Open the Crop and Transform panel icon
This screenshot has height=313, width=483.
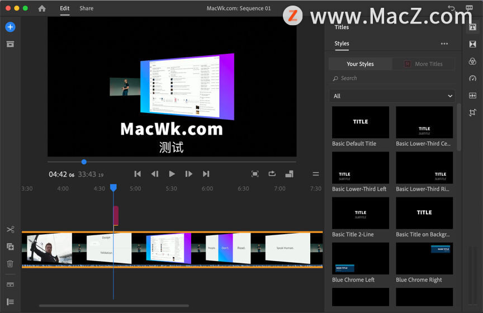coord(472,112)
